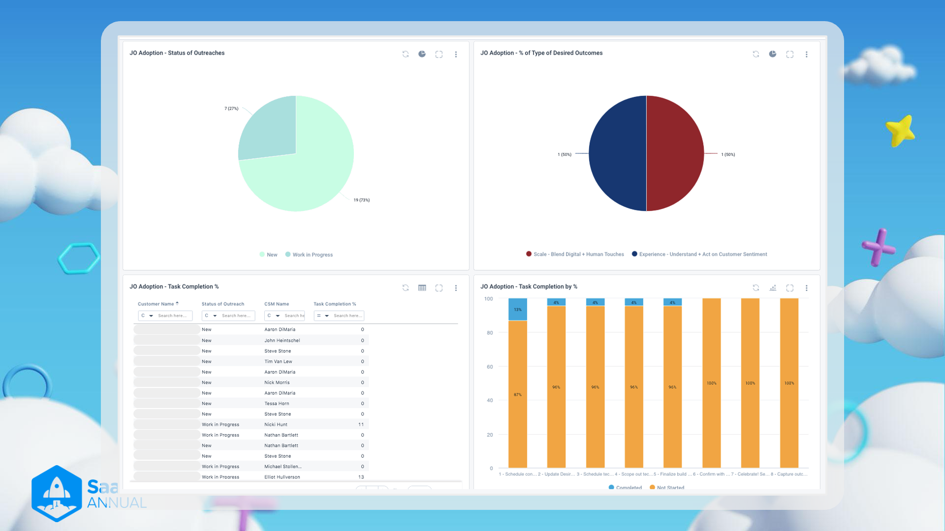Open more options for Task Completion by %
Image resolution: width=945 pixels, height=531 pixels.
coord(807,288)
